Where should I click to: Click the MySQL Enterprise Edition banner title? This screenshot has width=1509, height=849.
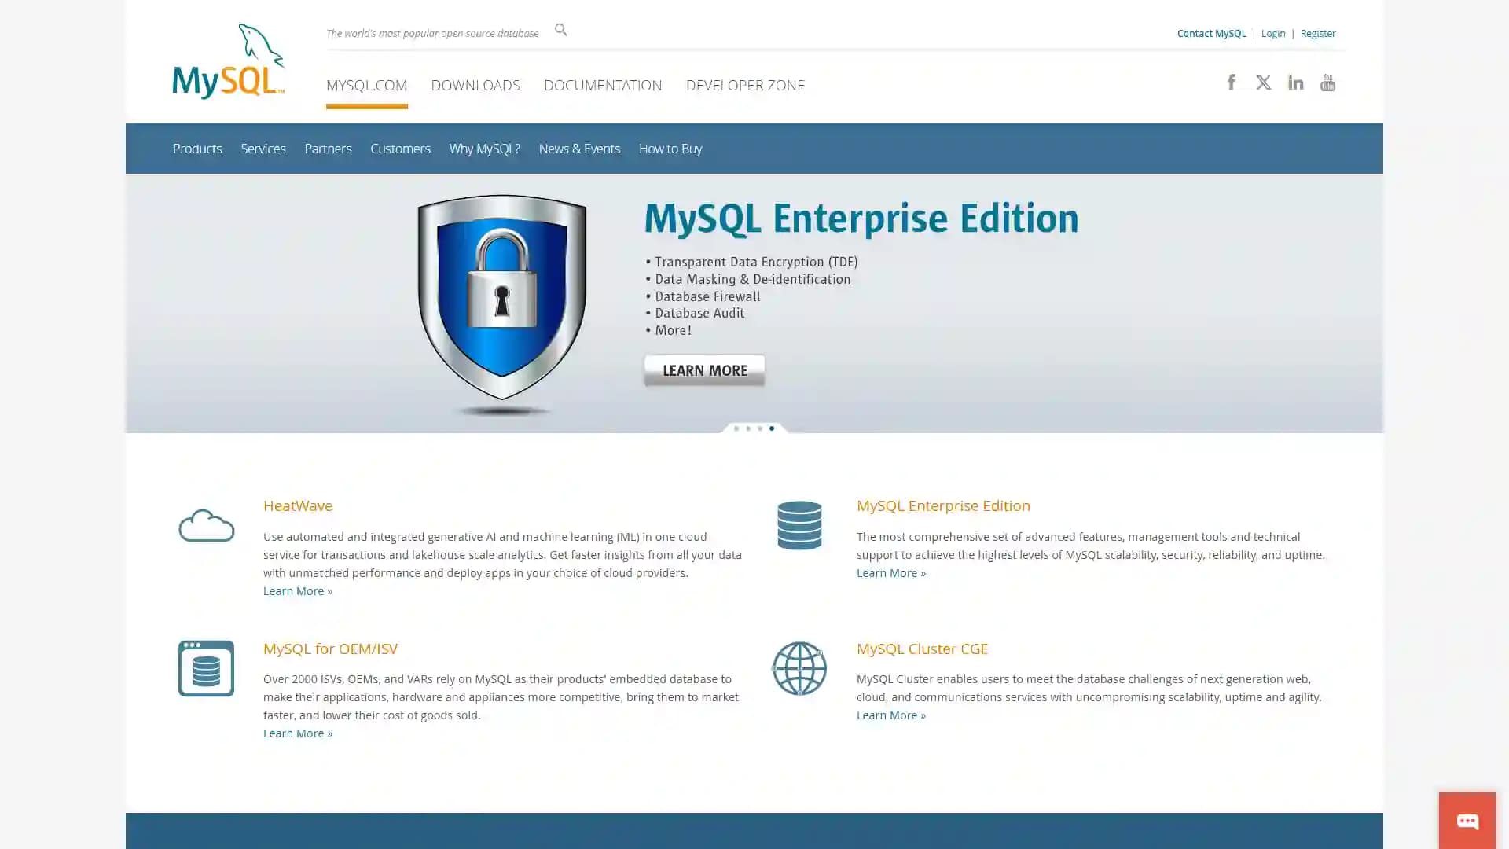coord(861,219)
